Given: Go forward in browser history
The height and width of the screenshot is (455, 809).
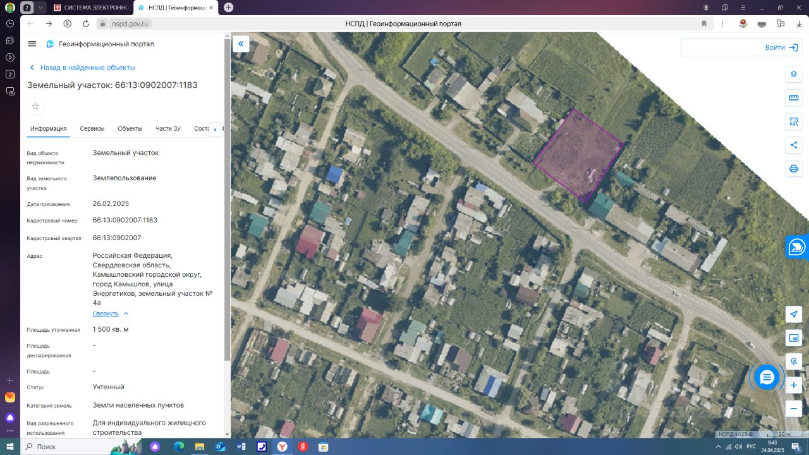Looking at the screenshot, I should (49, 23).
